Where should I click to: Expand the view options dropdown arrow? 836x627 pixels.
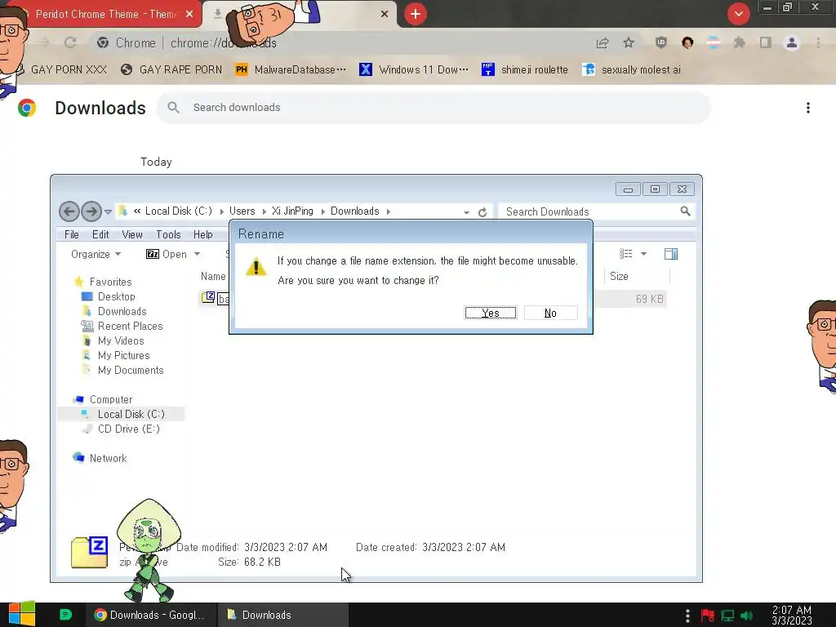(643, 254)
